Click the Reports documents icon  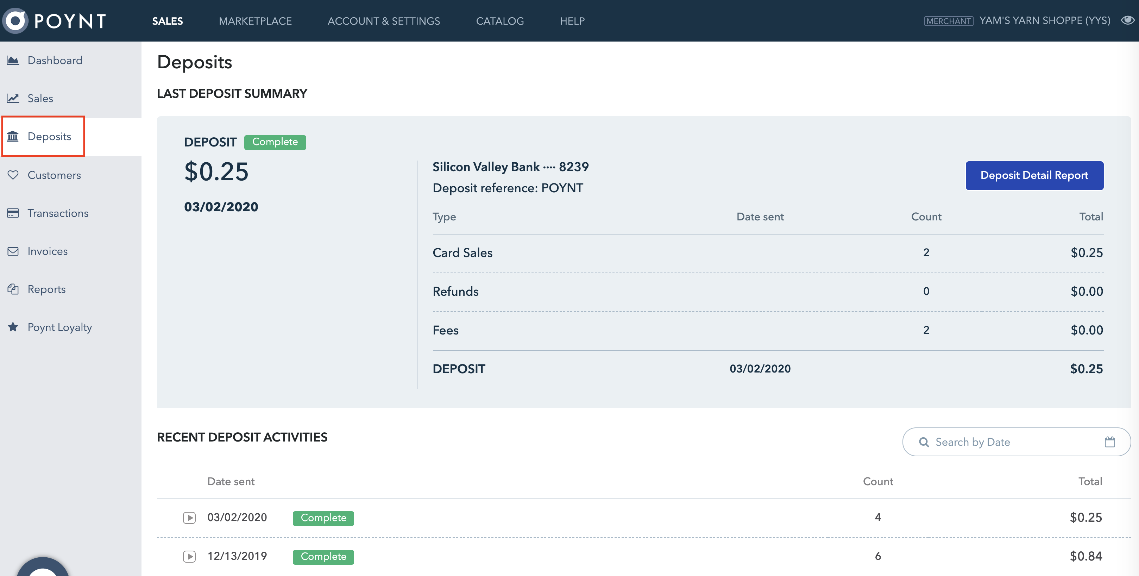13,289
